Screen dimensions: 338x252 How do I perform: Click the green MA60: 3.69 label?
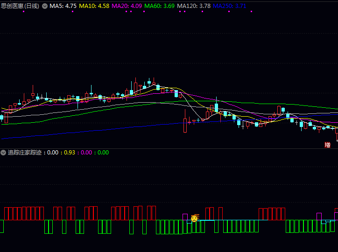tap(160, 7)
